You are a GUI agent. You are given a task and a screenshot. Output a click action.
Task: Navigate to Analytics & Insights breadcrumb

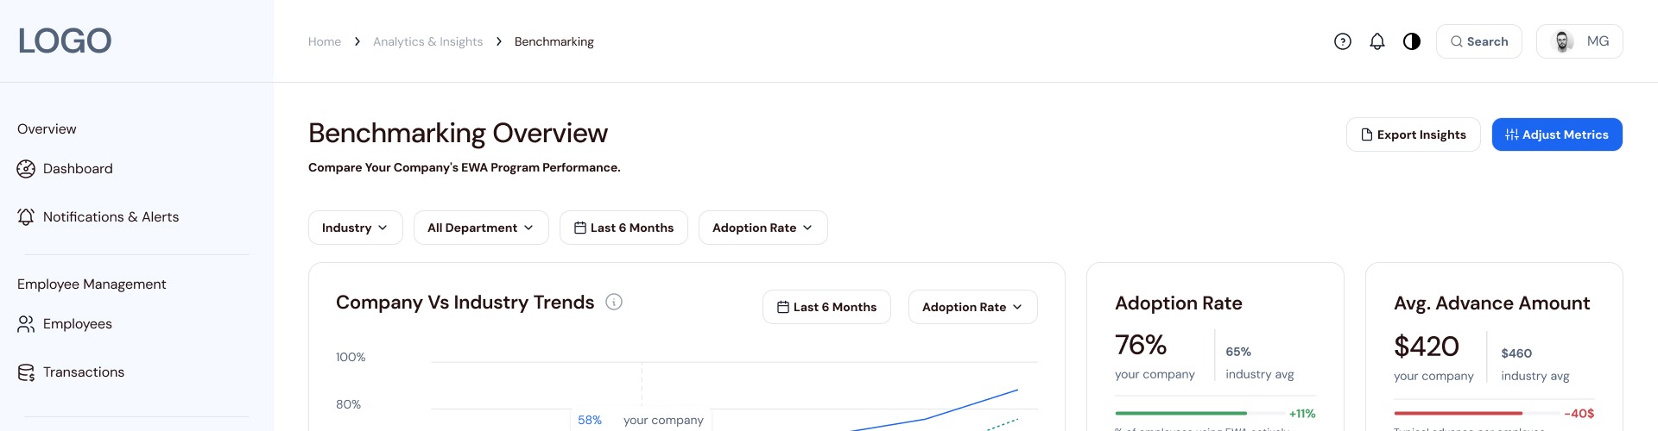427,41
